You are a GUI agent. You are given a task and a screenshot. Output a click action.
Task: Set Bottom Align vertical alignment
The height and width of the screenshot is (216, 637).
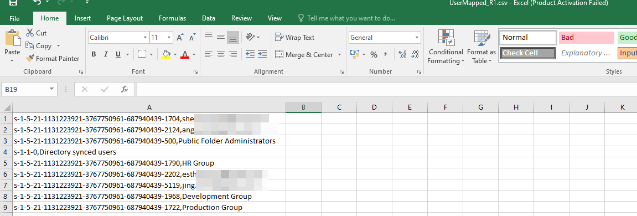click(x=233, y=37)
